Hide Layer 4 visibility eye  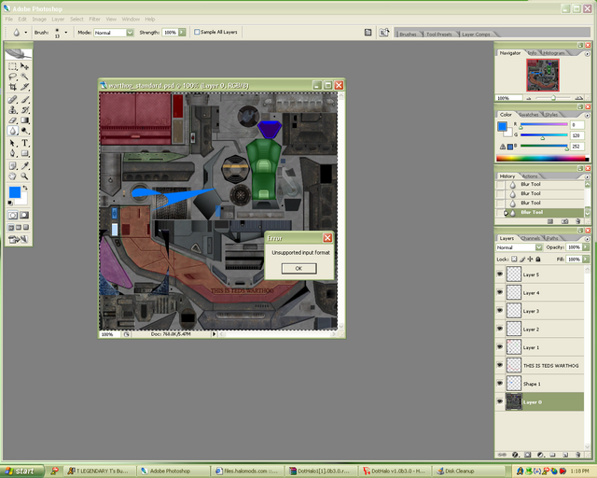(500, 292)
